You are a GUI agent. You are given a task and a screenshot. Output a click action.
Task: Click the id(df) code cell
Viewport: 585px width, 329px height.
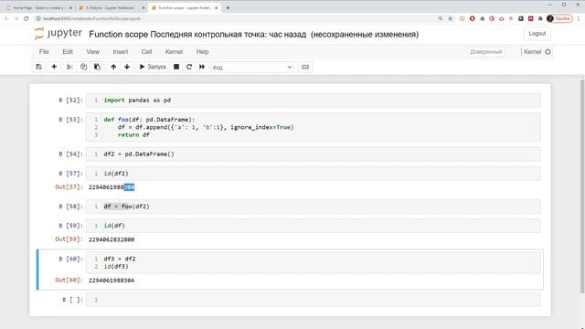(313, 226)
